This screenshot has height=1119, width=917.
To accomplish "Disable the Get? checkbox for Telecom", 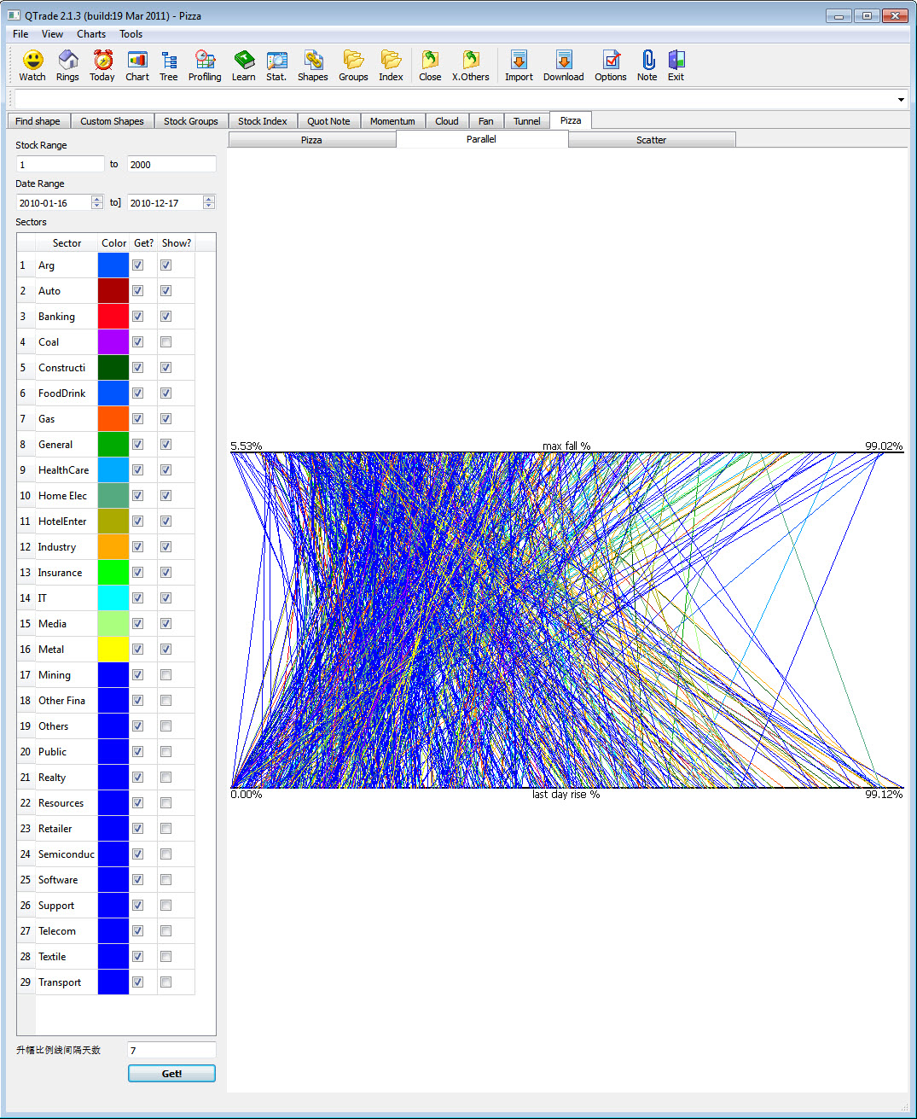I will (137, 930).
